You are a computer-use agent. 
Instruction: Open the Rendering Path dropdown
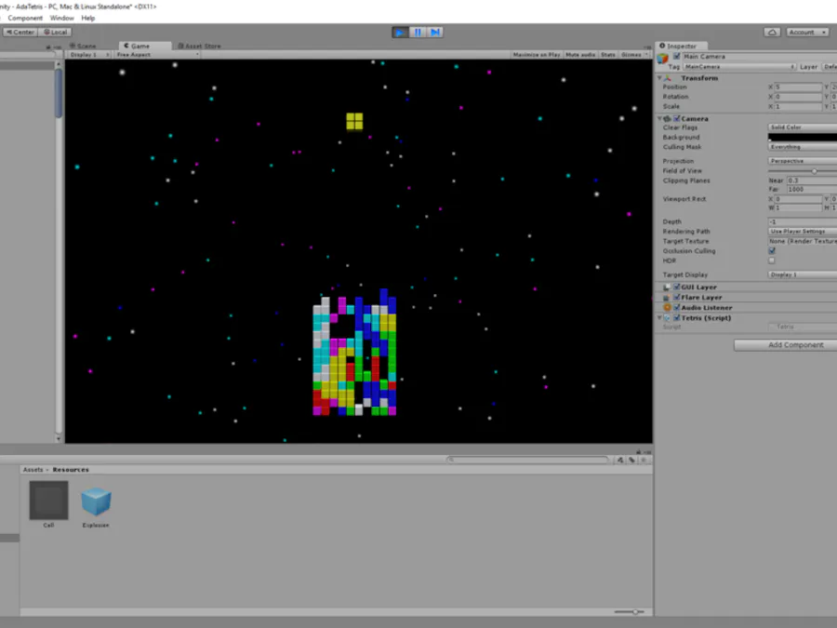pos(803,232)
